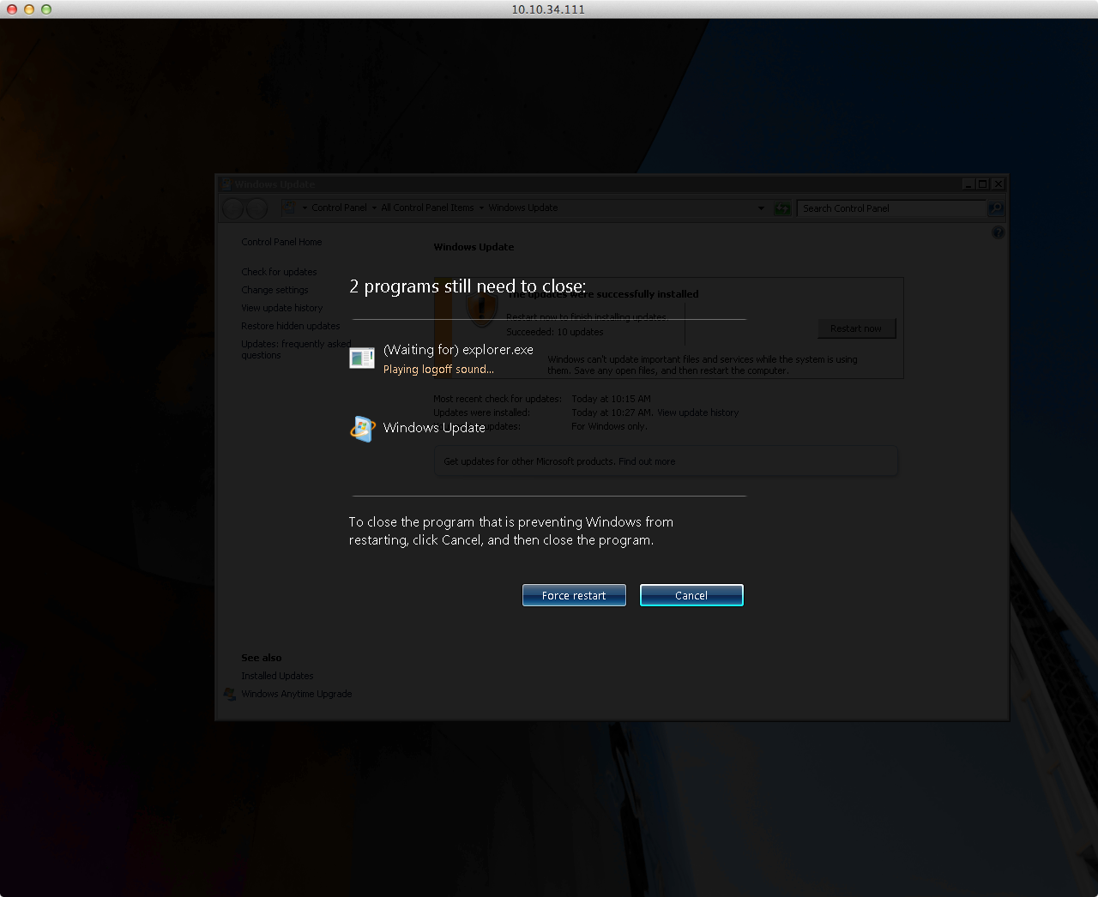
Task: Click the yellow minimize button in Mac title bar
Action: (x=29, y=9)
